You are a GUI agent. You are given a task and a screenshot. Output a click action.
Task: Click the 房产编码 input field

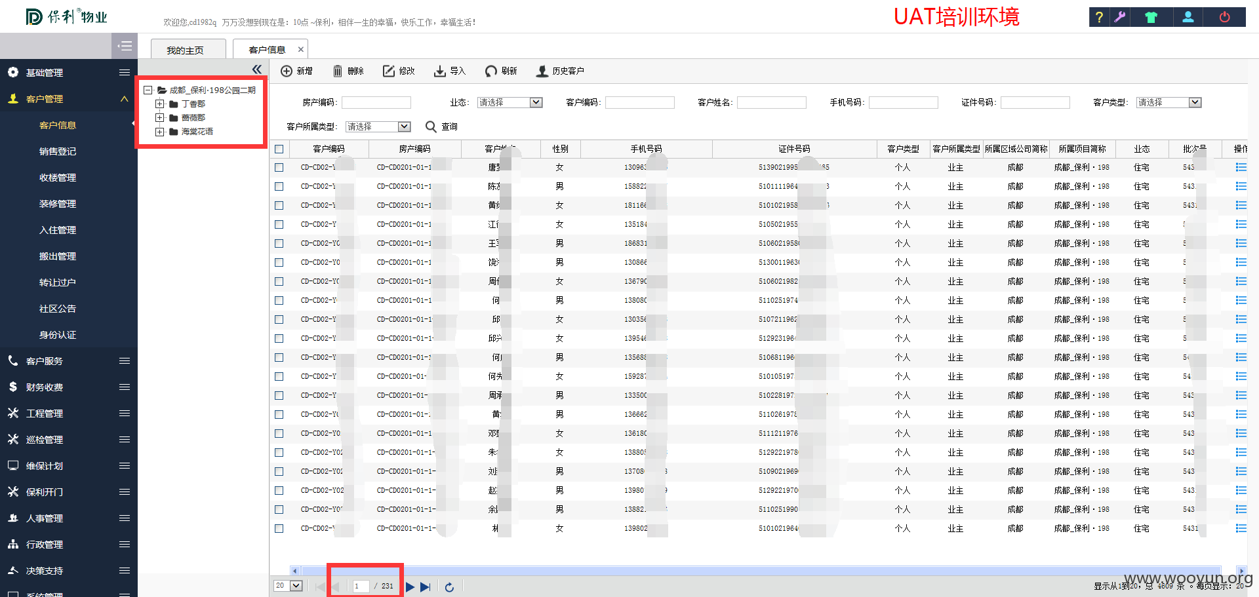(376, 102)
